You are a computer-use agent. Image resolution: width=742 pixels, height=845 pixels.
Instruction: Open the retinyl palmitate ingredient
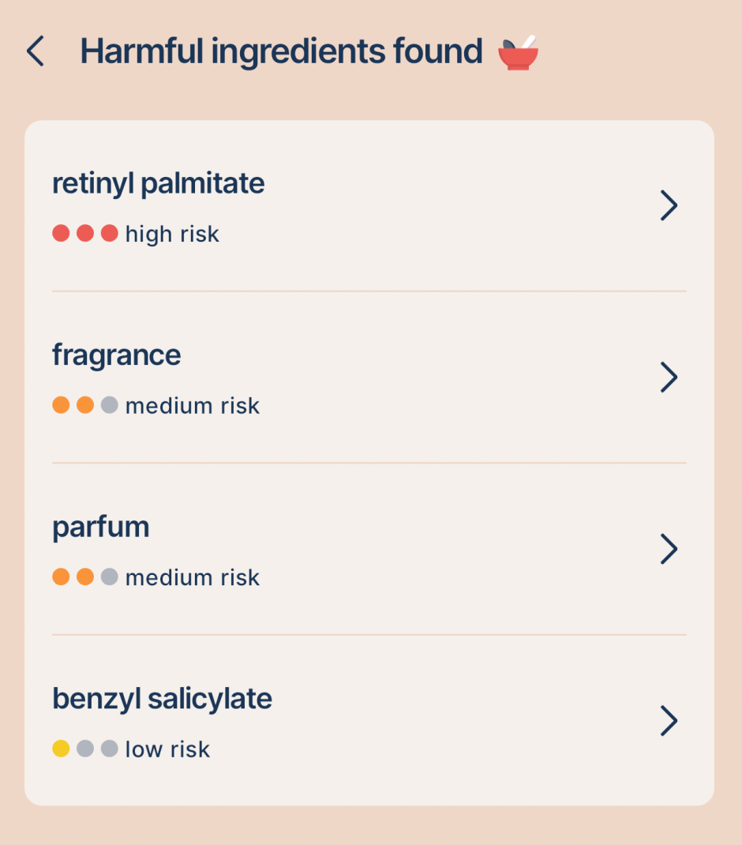point(159,183)
